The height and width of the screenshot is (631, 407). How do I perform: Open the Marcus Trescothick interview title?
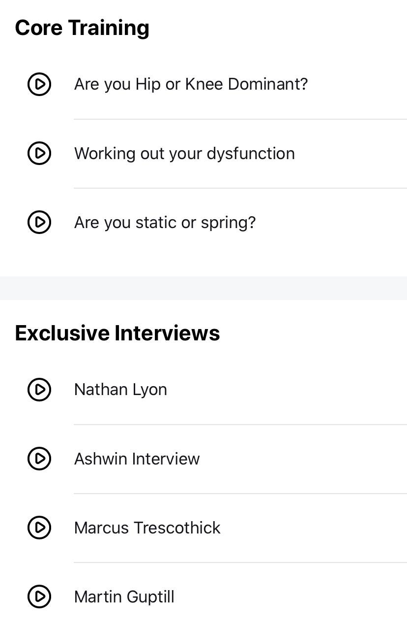[147, 528]
